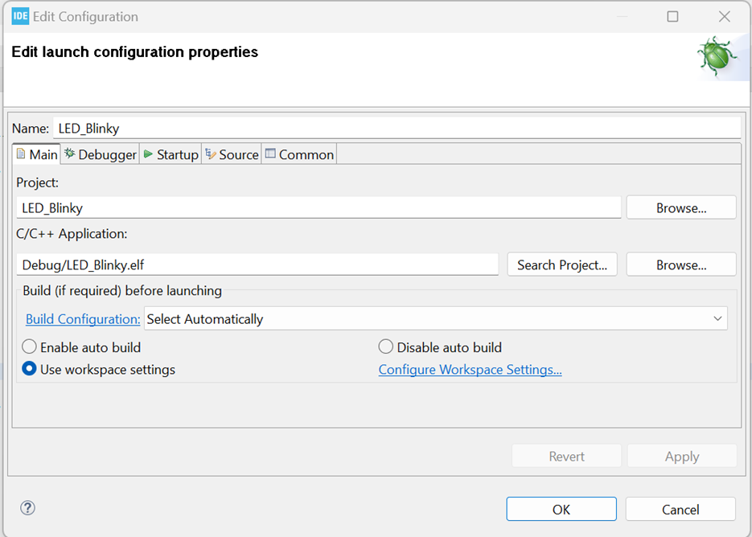
Task: Click the Debugger tab bug icon
Action: (x=69, y=154)
